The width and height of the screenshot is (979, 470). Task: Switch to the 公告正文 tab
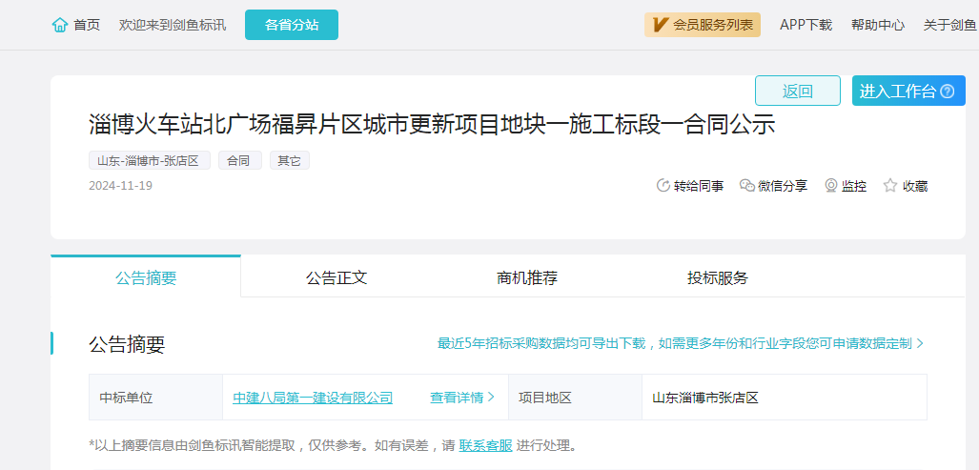click(337, 278)
